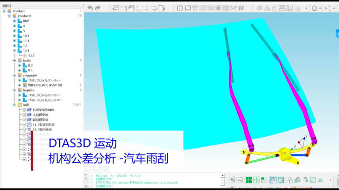Uncheck the 机架安装到BIW assembly step

pos(24,110)
